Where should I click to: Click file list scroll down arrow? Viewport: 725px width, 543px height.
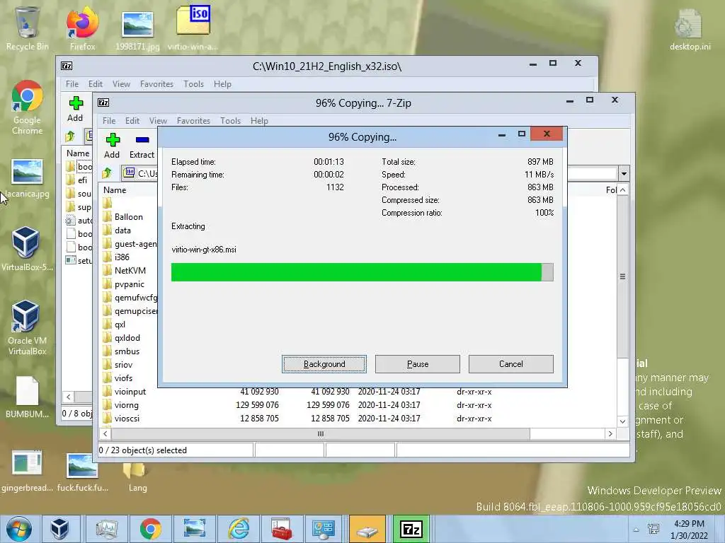[622, 421]
